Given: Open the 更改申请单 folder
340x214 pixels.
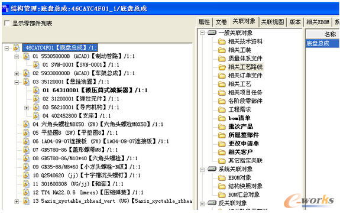Looking at the screenshot, I should click(x=244, y=144).
